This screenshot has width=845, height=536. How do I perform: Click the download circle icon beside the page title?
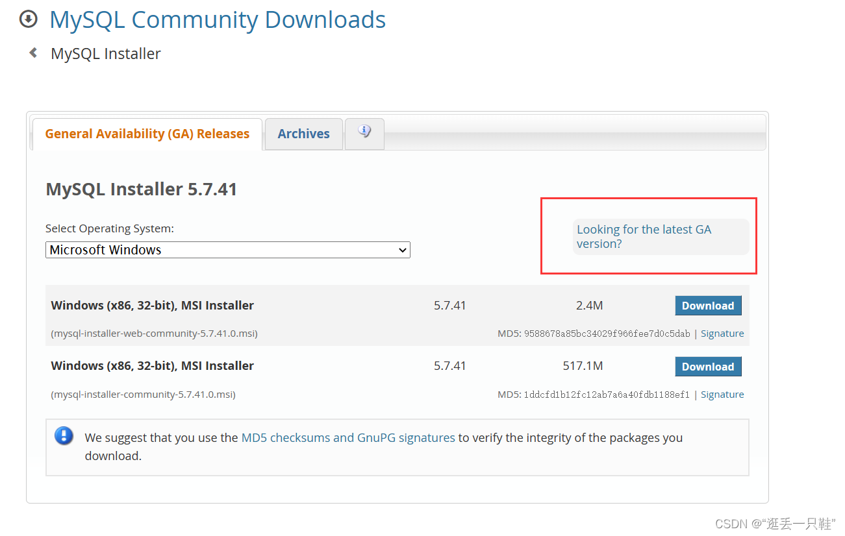29,19
